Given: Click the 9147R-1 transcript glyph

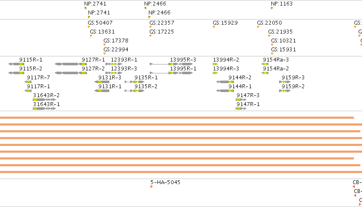Looking at the screenshot, I should tap(241, 109).
